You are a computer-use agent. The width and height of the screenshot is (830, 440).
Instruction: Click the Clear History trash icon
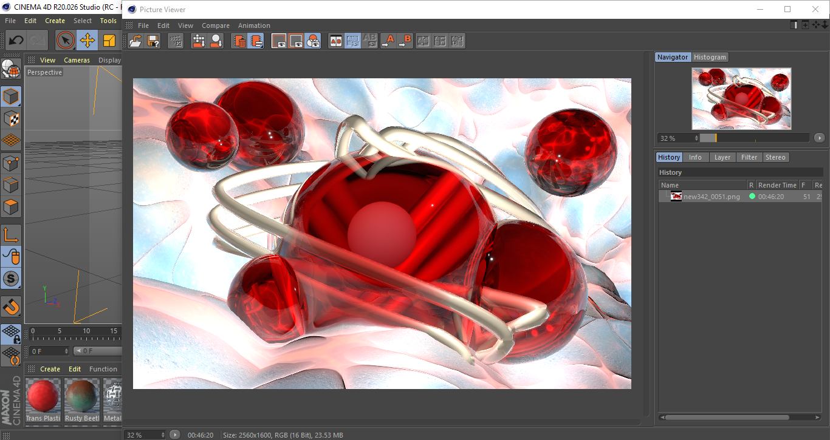point(239,41)
